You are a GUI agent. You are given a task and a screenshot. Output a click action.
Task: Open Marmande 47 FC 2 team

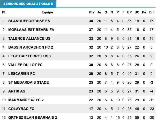click(x=26, y=100)
